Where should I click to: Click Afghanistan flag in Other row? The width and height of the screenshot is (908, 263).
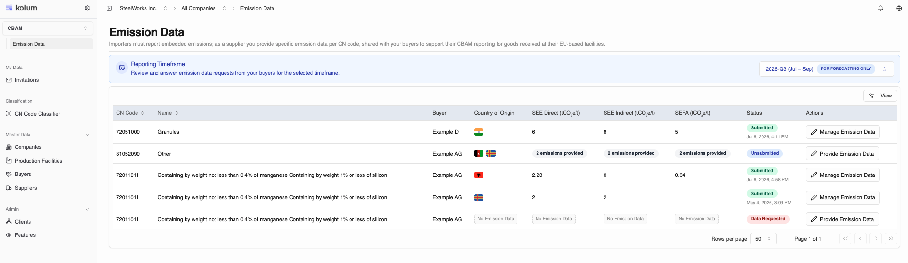click(x=478, y=153)
